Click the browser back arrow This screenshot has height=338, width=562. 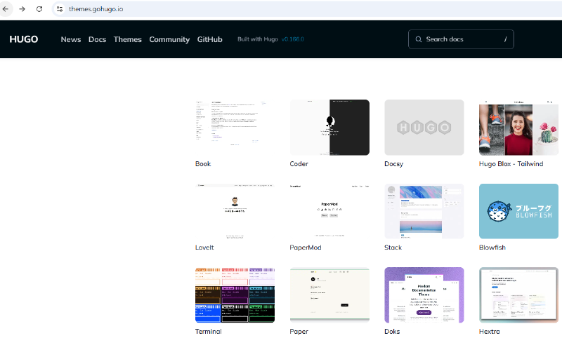(6, 9)
